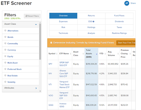Open the IVV symbol link
Image resolution: width=141 pixels, height=110 pixels.
(x=50, y=74)
